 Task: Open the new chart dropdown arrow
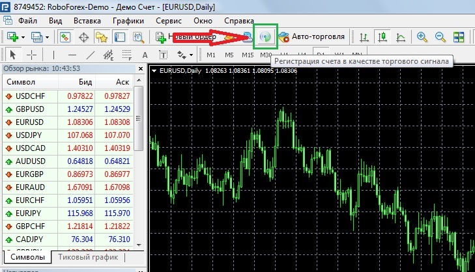point(24,37)
